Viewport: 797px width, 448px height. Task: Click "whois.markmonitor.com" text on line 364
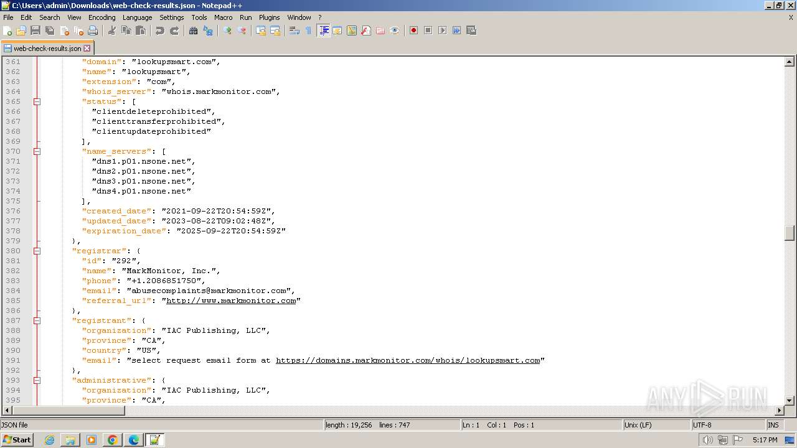click(x=219, y=91)
